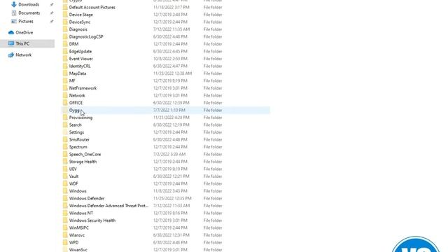Click the MF folder icon

(65, 81)
